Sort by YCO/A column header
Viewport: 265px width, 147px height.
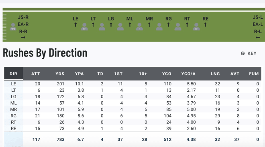[188, 74]
